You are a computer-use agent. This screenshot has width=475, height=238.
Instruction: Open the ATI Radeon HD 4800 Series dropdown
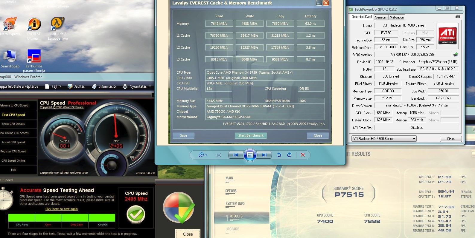tap(384, 139)
